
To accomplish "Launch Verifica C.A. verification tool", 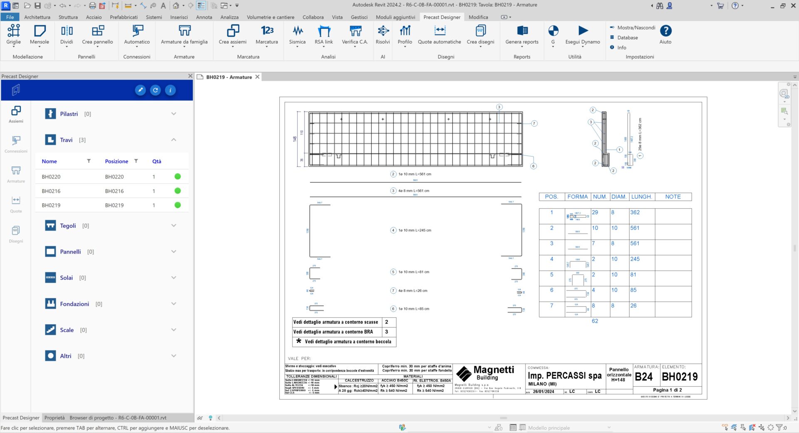I will [355, 35].
